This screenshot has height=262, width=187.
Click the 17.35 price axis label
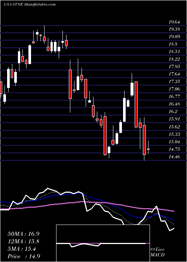[174, 82]
